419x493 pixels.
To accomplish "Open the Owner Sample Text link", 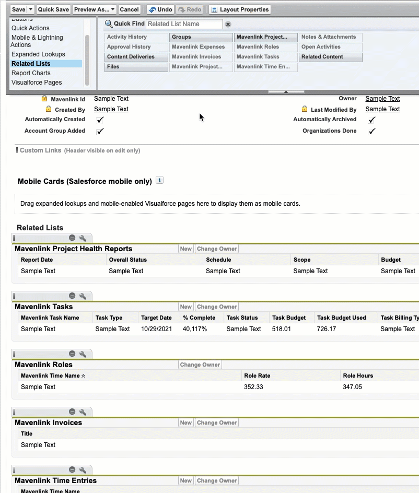I will click(382, 98).
